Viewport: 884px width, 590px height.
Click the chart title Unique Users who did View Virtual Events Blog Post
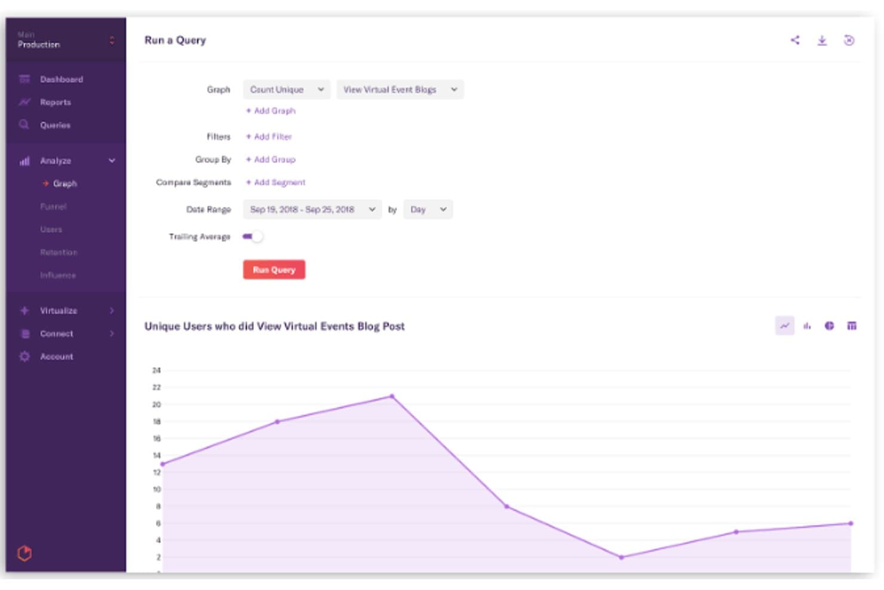pos(275,326)
